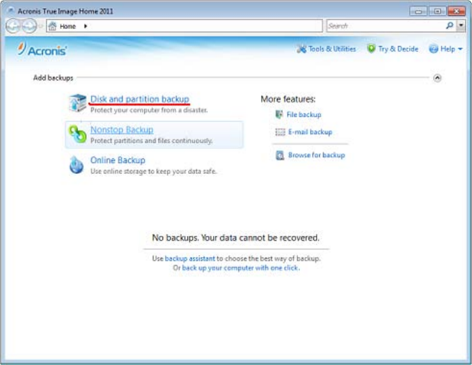472x365 pixels.
Task: Click the Help globe icon
Action: point(434,49)
